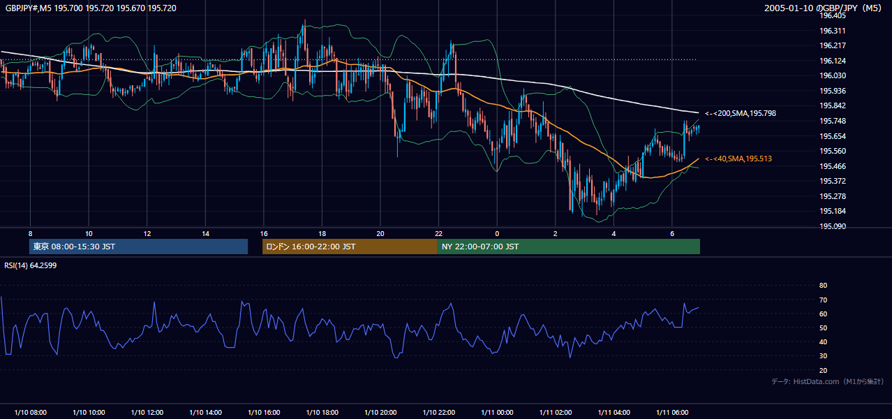The width and height of the screenshot is (892, 419).
Task: Click hour tick 14 under price chart
Action: [x=205, y=233]
